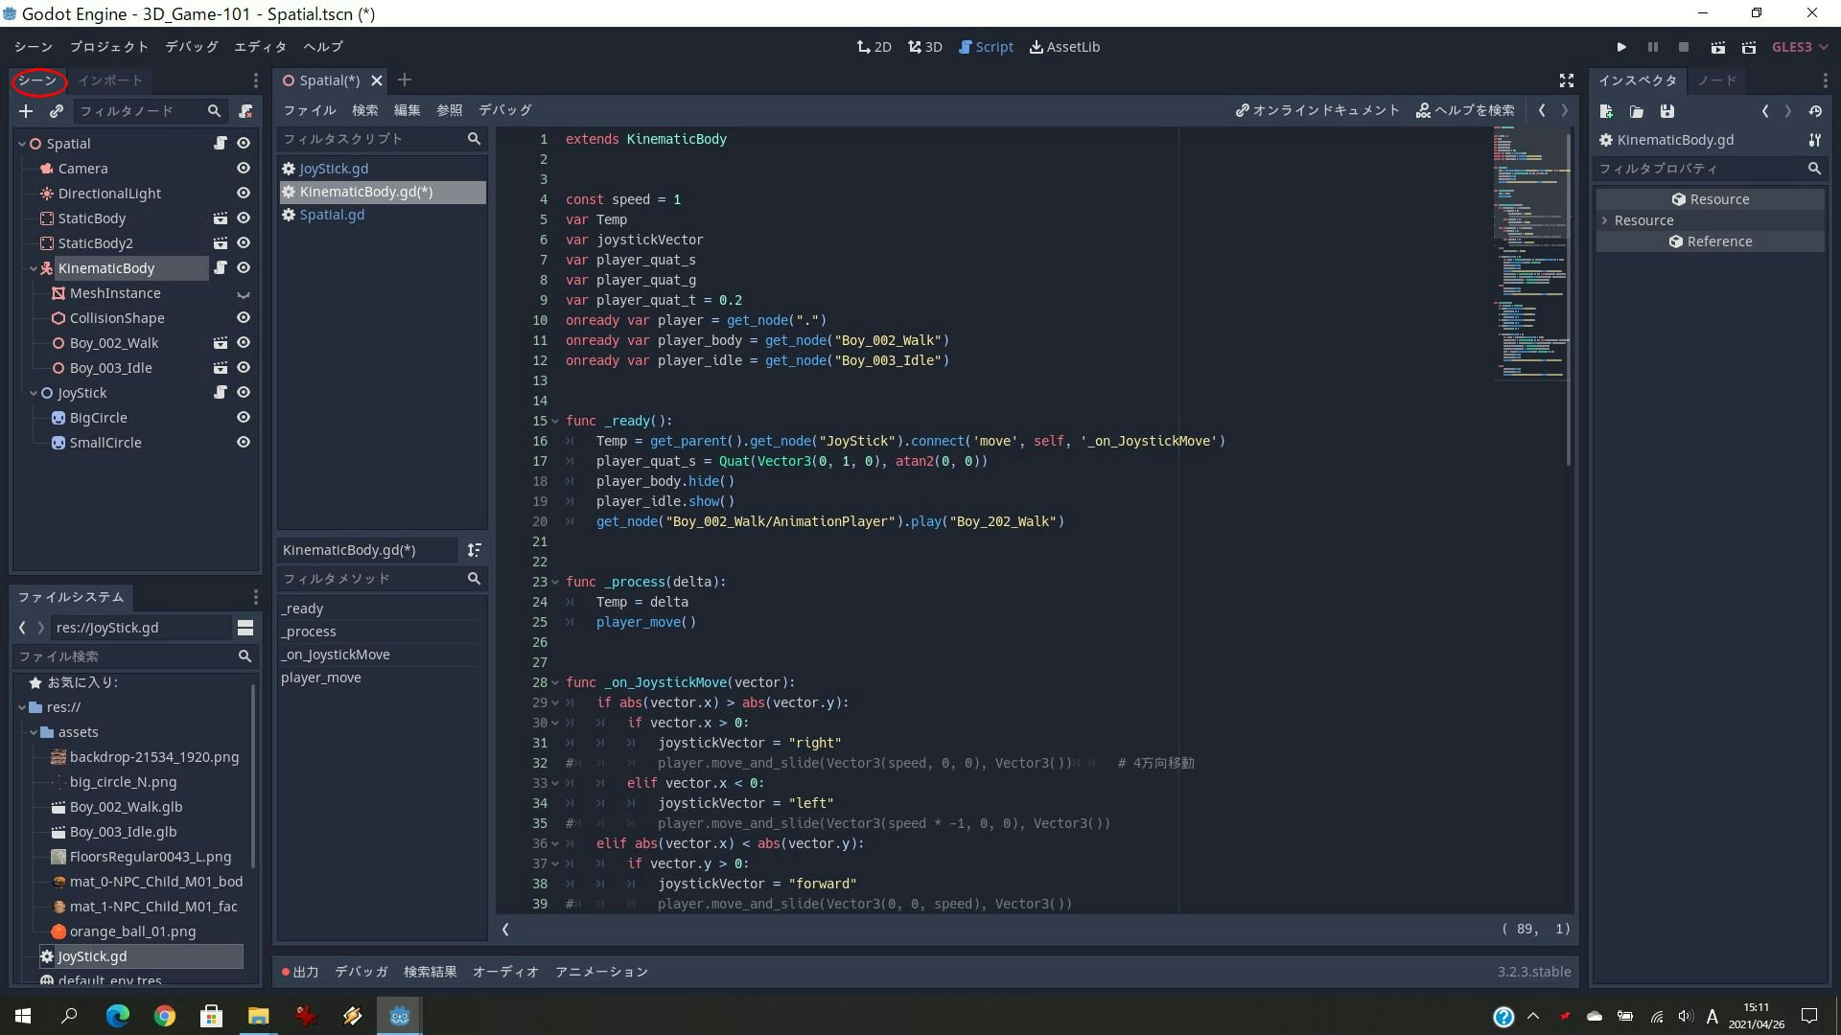
Task: Open the Inspector object history icon
Action: [x=1815, y=111]
